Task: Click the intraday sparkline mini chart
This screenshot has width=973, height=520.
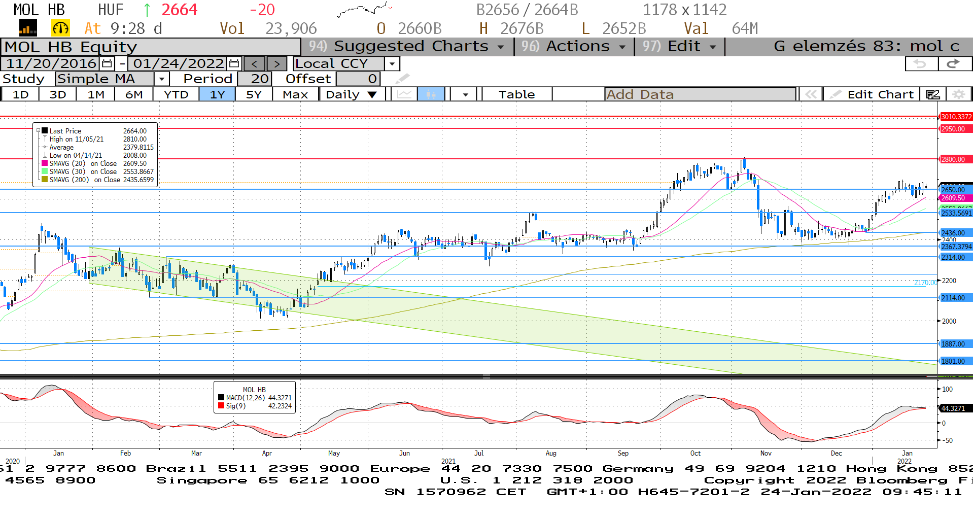Action: tap(364, 9)
